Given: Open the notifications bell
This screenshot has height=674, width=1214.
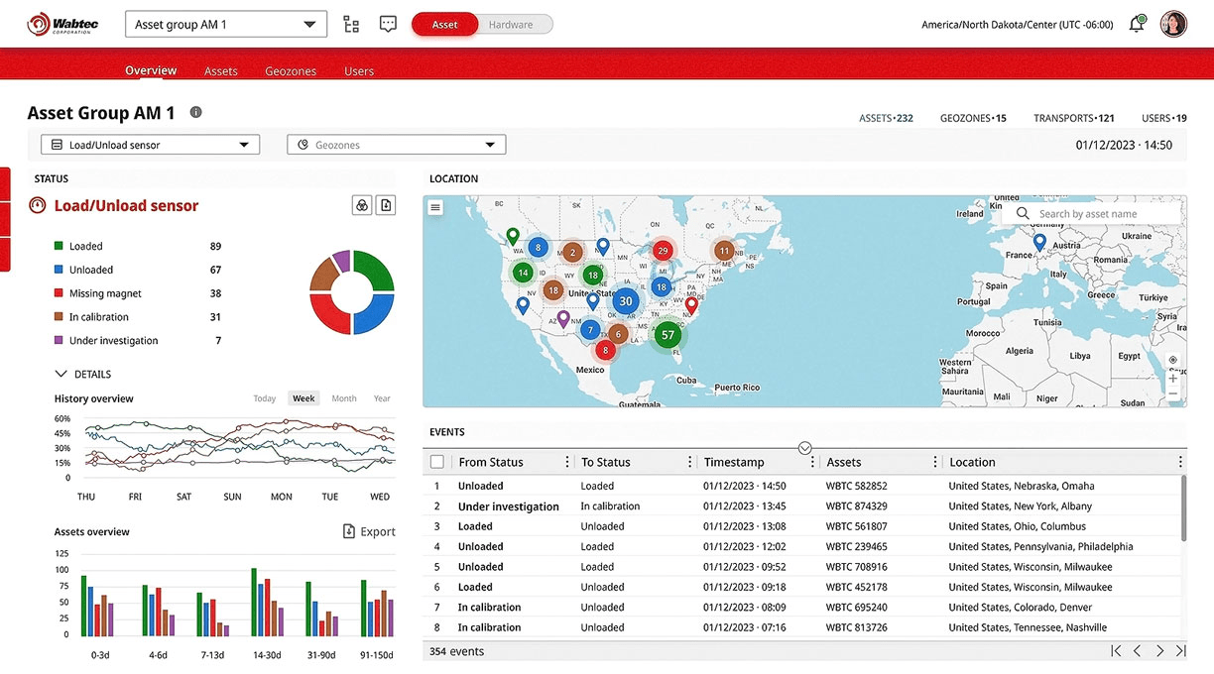Looking at the screenshot, I should [x=1137, y=25].
